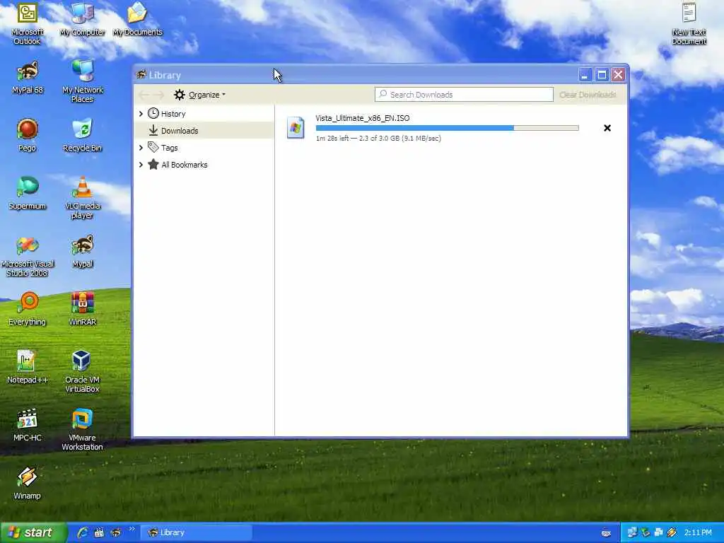Click the Library forward arrow
Screen dimensions: 724x543
158,95
